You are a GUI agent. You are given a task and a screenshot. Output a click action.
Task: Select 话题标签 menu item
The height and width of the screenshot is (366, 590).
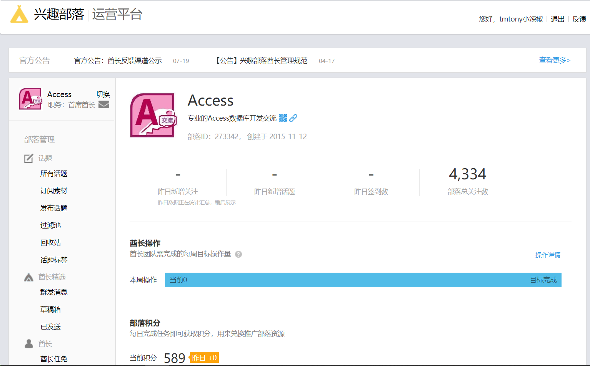(54, 260)
